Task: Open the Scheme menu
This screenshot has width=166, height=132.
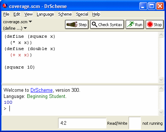Action: pyautogui.click(x=65, y=14)
